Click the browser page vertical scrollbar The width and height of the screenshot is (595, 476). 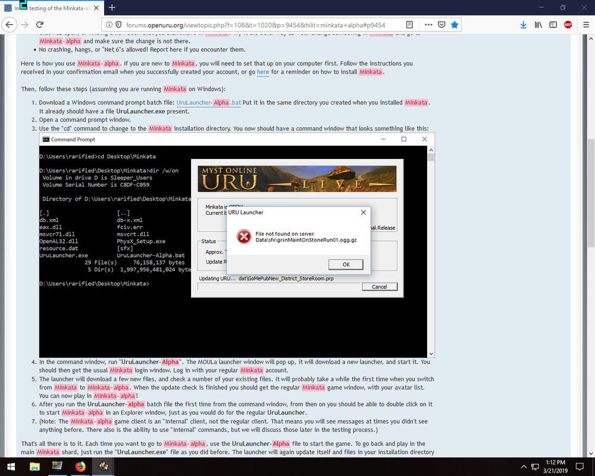pos(591,193)
